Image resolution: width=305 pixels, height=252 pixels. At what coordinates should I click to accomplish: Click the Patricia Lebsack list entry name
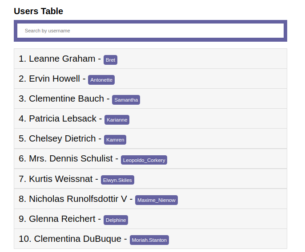(63, 118)
